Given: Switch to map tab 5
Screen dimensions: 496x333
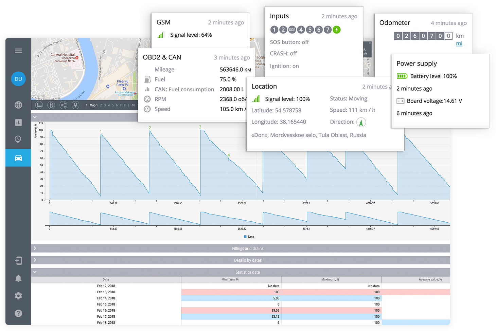Looking at the screenshot, I should pos(112,105).
